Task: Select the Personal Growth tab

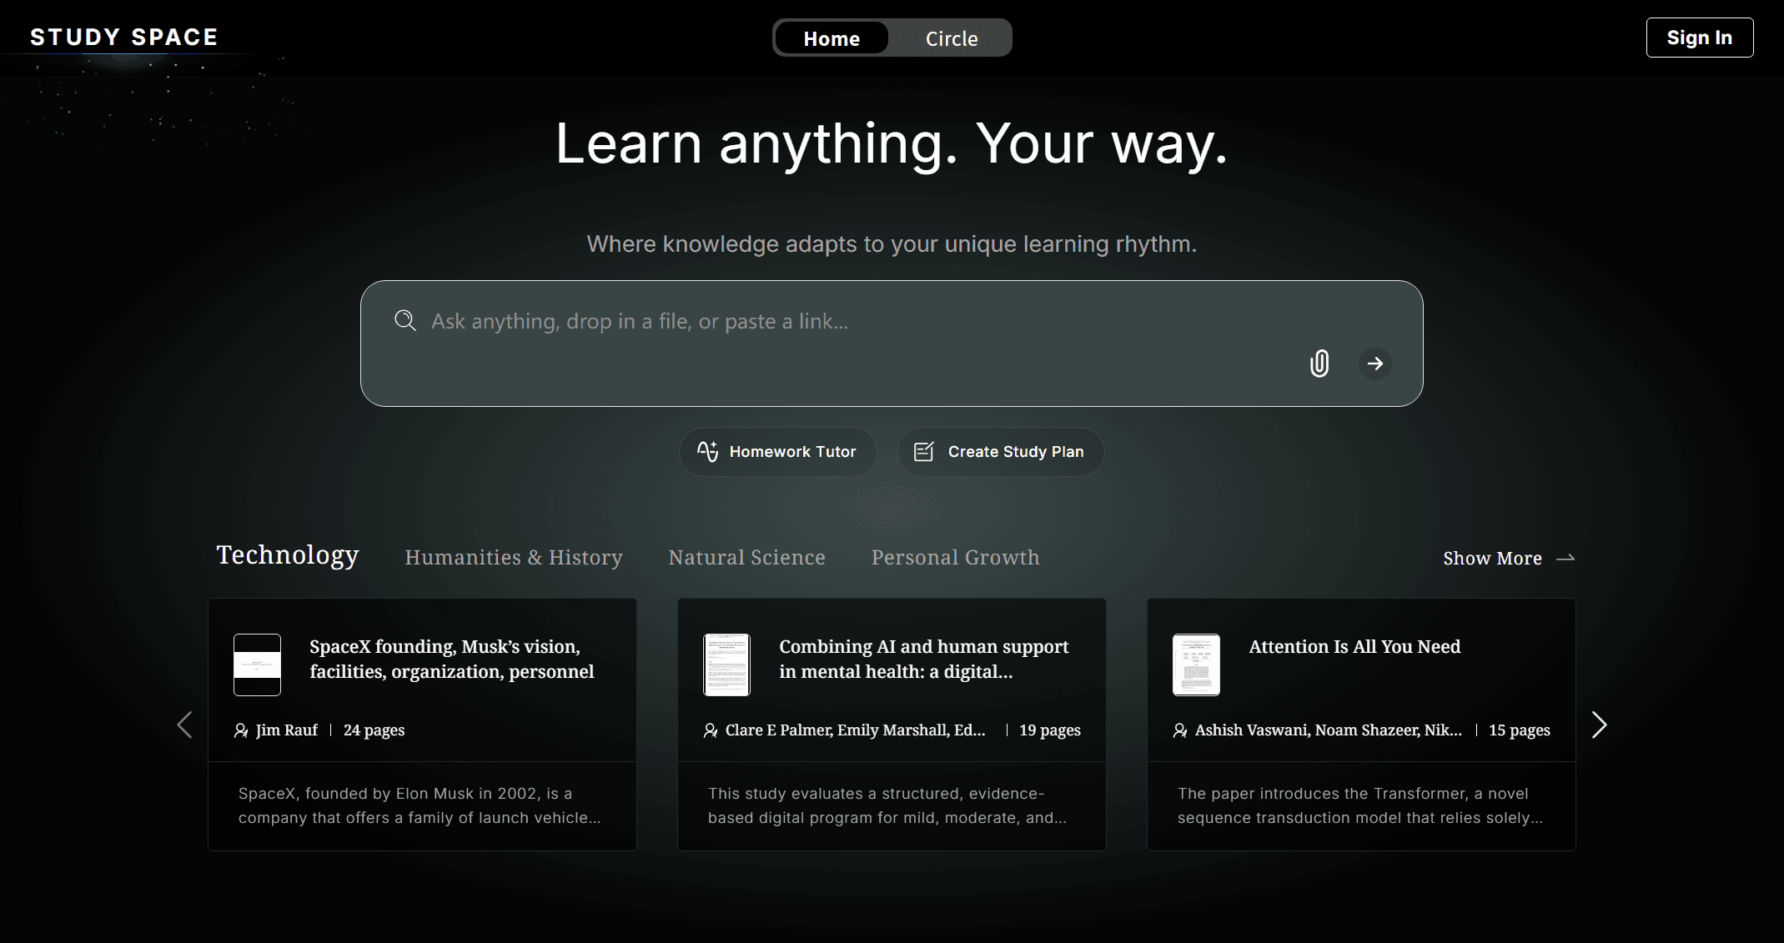Action: (x=955, y=557)
